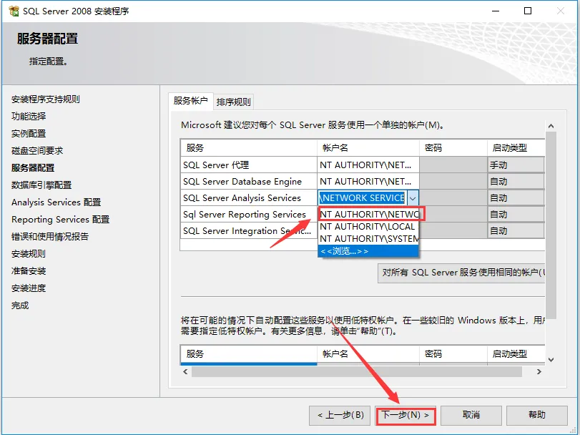
Task: Maximize the installer window
Action: point(528,11)
